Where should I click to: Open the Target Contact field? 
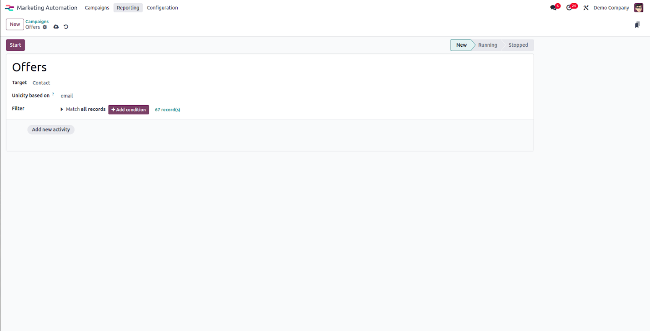[41, 83]
